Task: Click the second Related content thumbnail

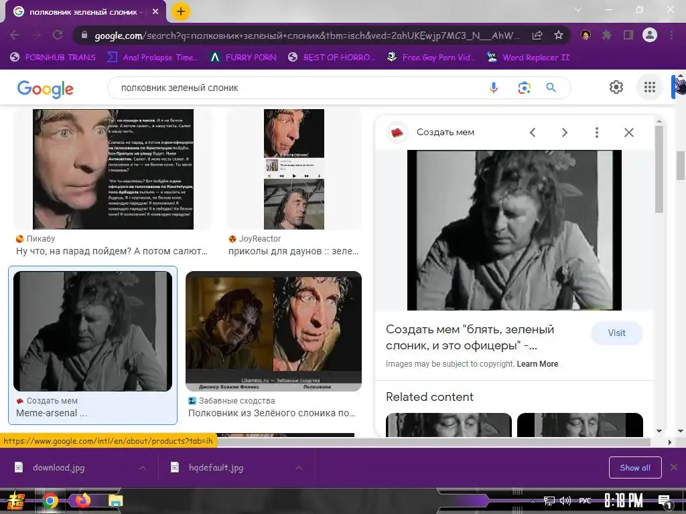Action: click(579, 425)
